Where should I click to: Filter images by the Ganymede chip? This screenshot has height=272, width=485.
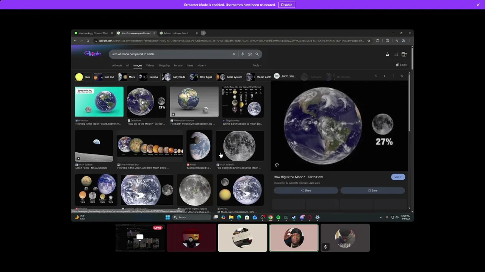click(174, 77)
